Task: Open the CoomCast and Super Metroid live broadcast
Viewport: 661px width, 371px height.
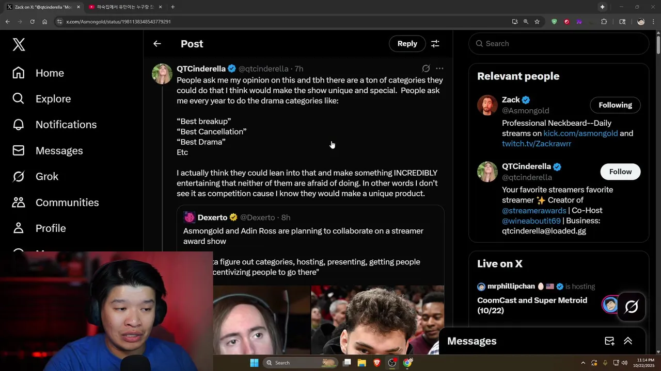Action: point(532,305)
